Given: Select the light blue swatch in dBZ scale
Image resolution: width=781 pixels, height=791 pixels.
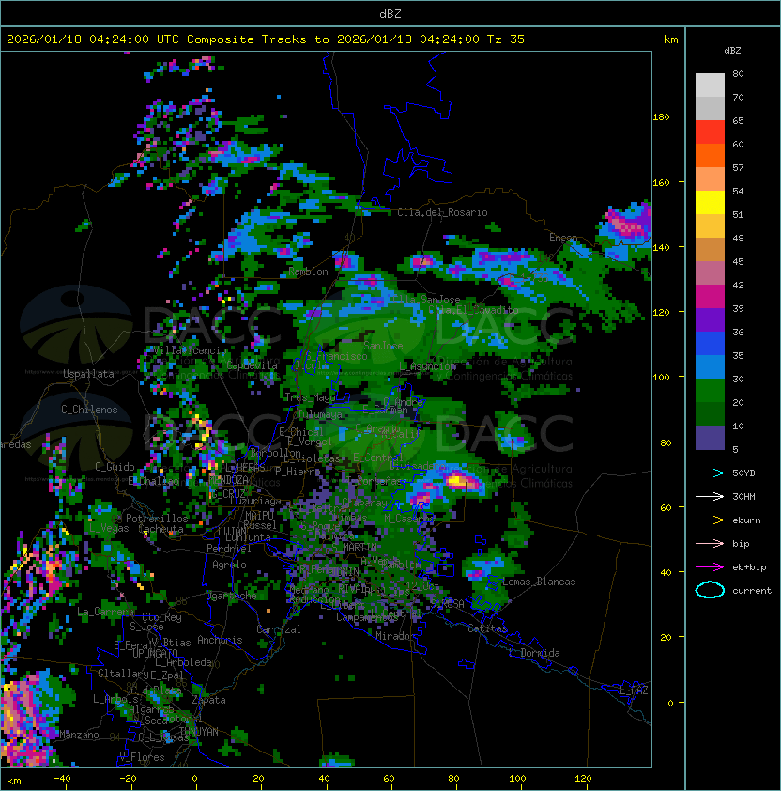Looking at the screenshot, I should point(710,367).
